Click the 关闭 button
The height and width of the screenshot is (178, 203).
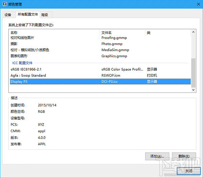[x=189, y=171]
